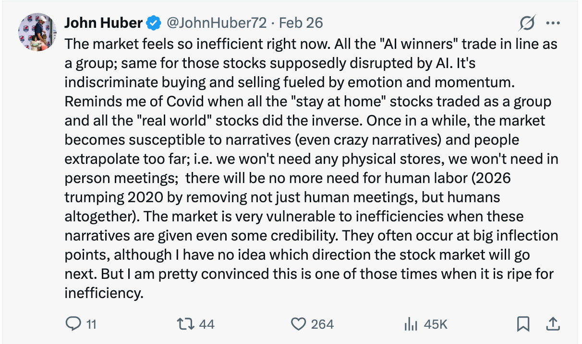View post analytics via bar chart icon
582x344 pixels.
point(410,324)
